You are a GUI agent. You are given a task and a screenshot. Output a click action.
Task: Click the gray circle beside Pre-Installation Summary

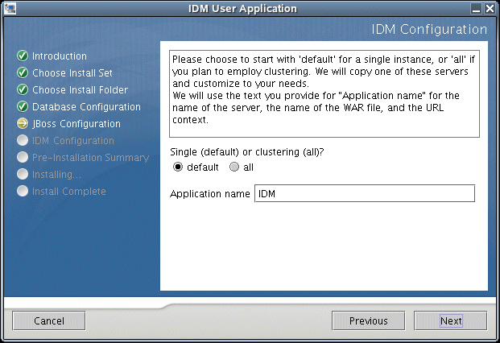coord(23,158)
